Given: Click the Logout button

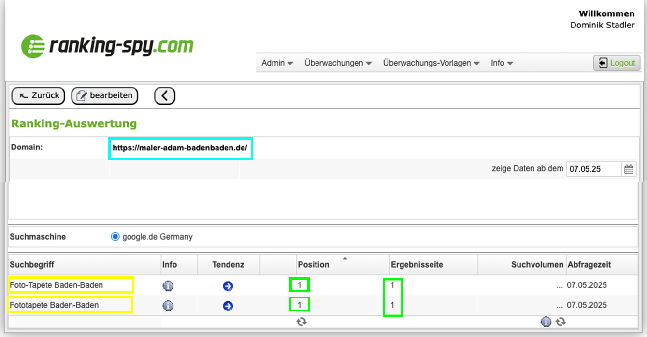Looking at the screenshot, I should pos(617,63).
